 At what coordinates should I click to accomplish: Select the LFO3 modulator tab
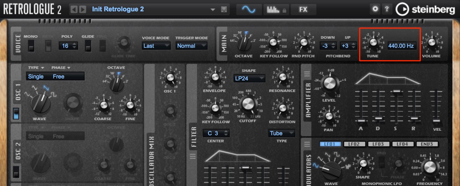tap(378, 144)
